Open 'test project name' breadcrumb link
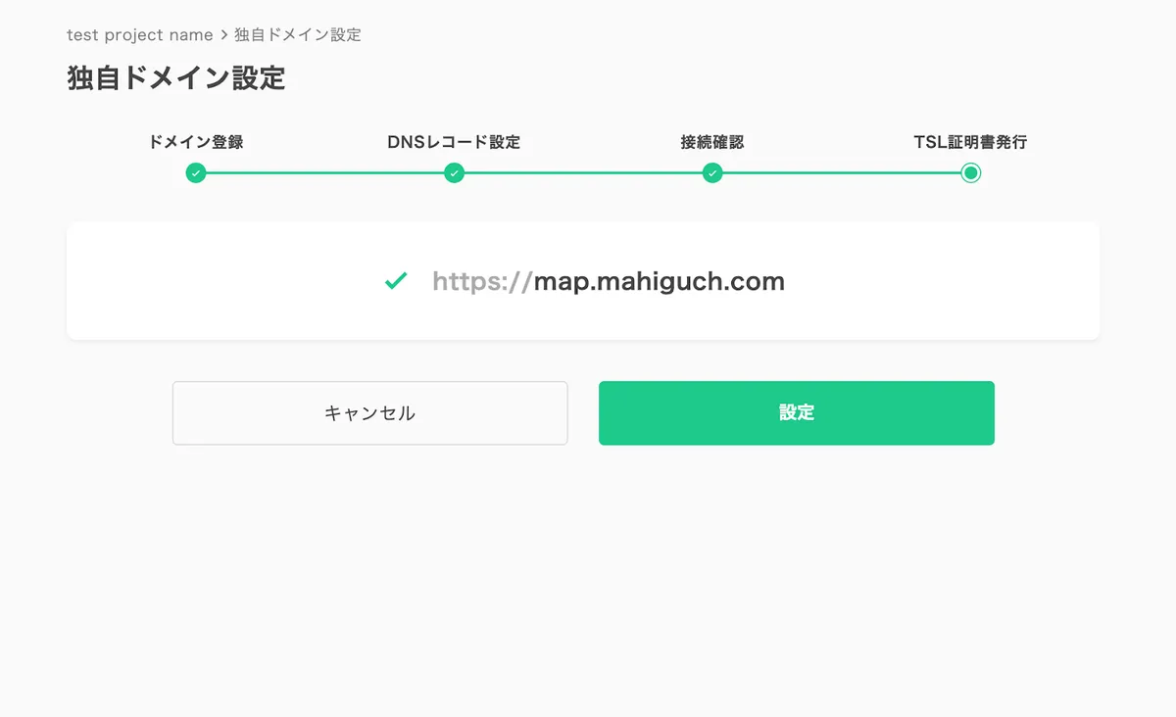Screen dimensions: 1176x717 click(x=139, y=35)
